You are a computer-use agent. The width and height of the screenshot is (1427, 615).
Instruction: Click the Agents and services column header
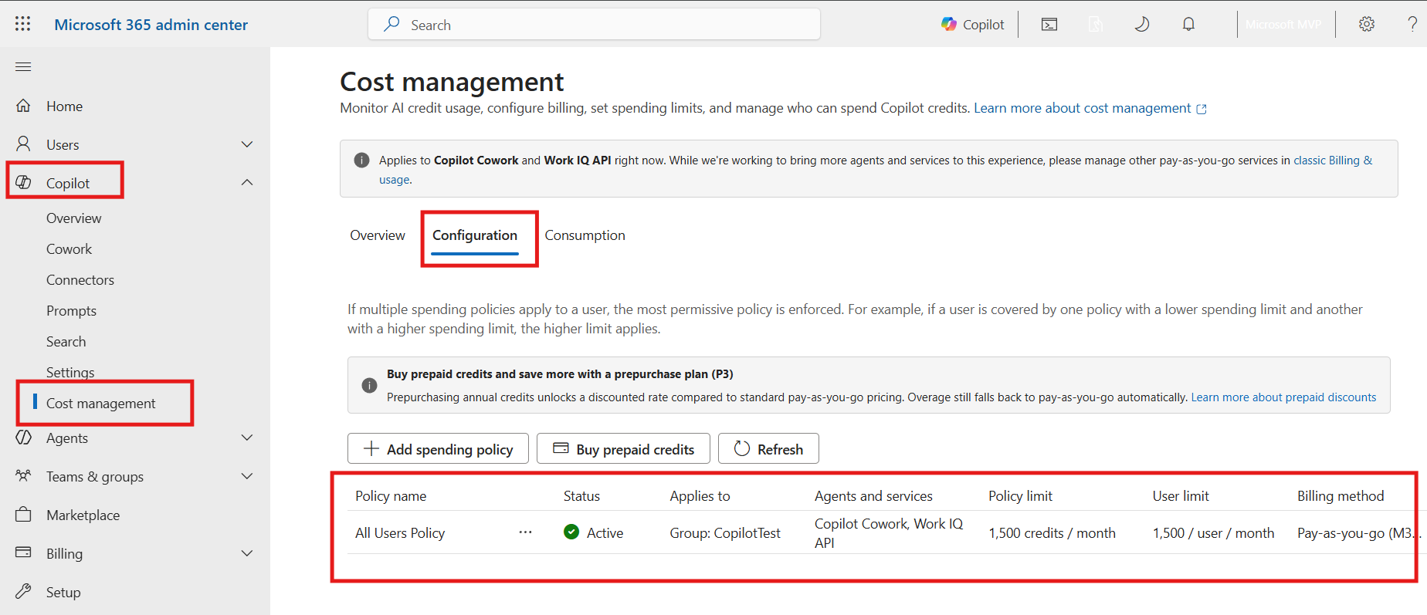click(x=873, y=496)
